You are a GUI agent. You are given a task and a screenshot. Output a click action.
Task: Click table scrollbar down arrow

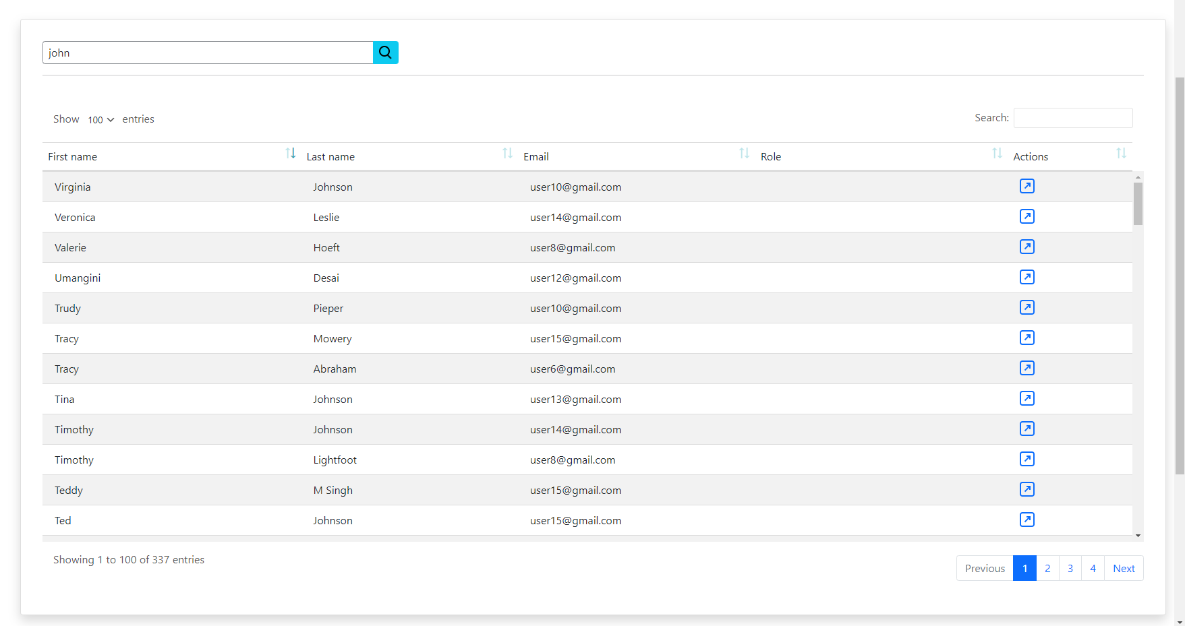[x=1138, y=536]
